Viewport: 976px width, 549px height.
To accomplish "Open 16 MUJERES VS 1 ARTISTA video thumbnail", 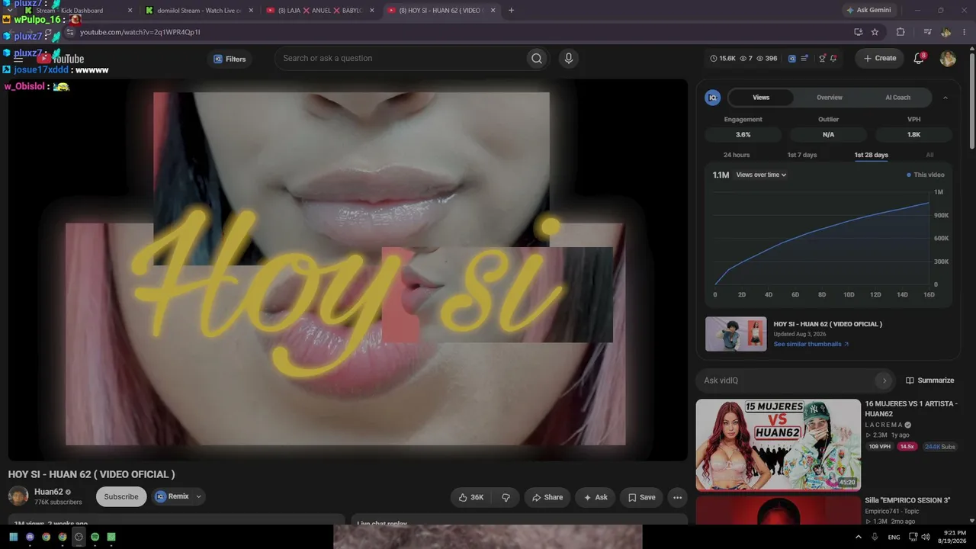I will point(778,445).
